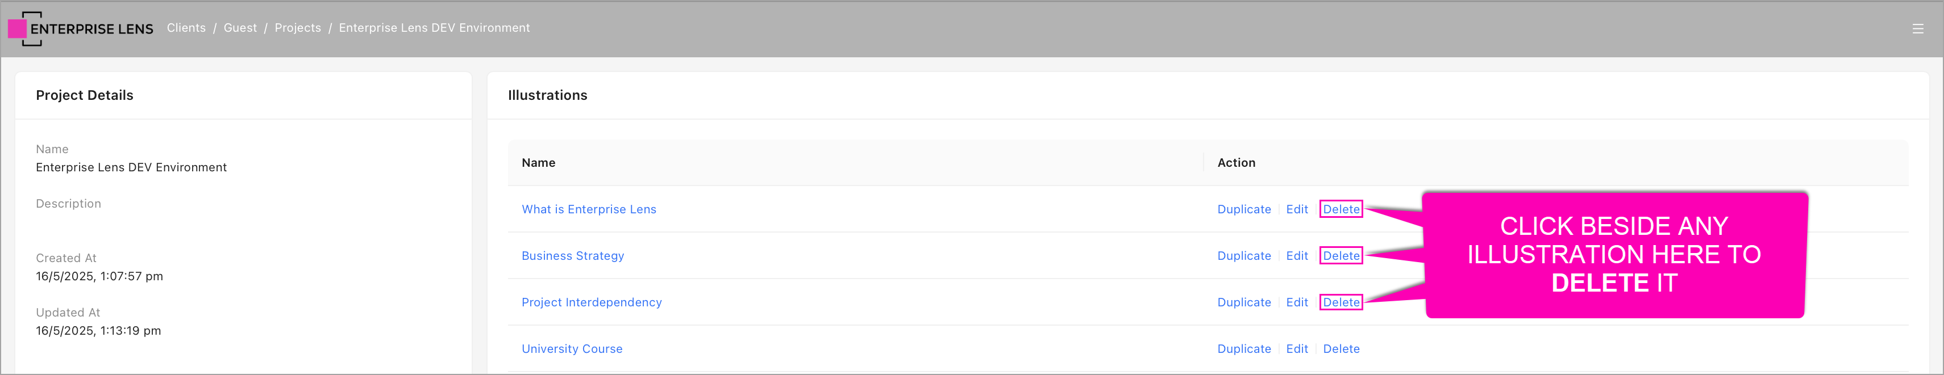Duplicate the What is Enterprise Lens illustration

point(1244,209)
